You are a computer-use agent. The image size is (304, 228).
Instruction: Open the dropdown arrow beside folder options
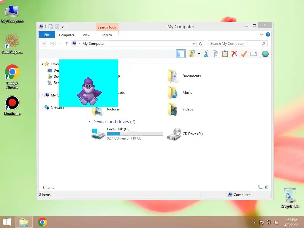pyautogui.click(x=199, y=54)
